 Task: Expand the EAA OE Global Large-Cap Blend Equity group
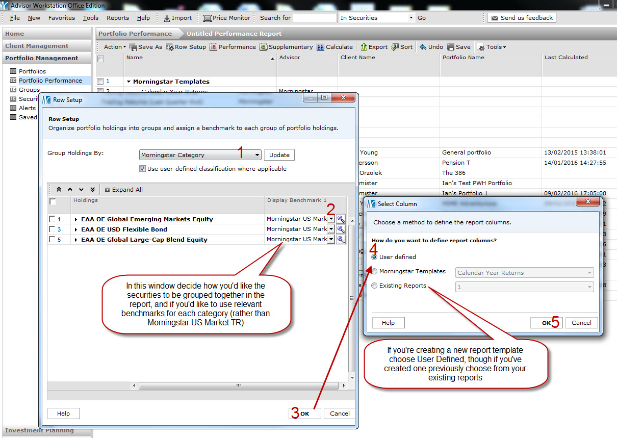tap(76, 240)
